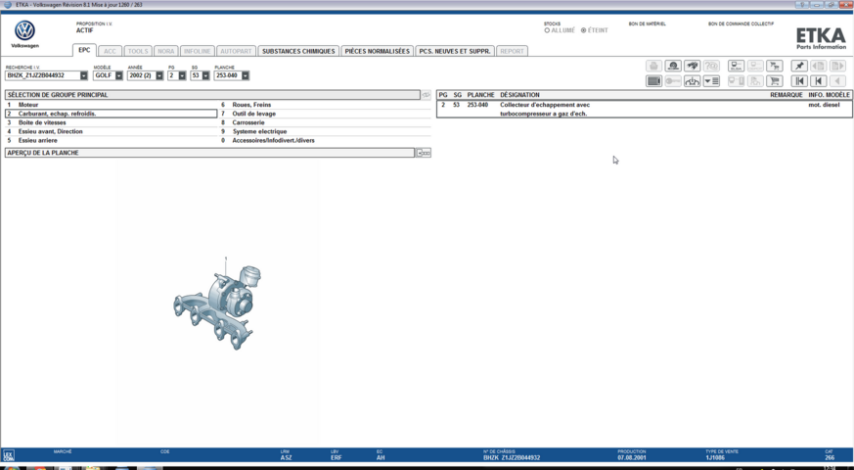Select group 2 Carburant, echap. refroidis.
The image size is (854, 470).
click(112, 114)
